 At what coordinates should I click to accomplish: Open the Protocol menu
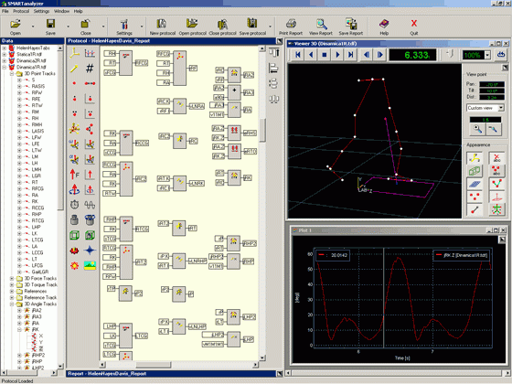(x=21, y=11)
